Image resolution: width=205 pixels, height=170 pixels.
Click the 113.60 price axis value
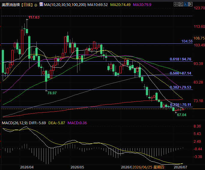pos(199,27)
